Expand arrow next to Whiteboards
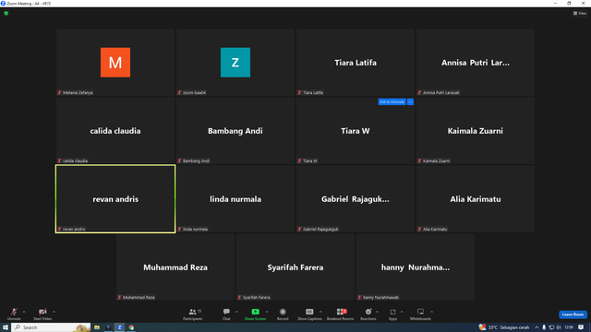The width and height of the screenshot is (591, 332). (431, 312)
